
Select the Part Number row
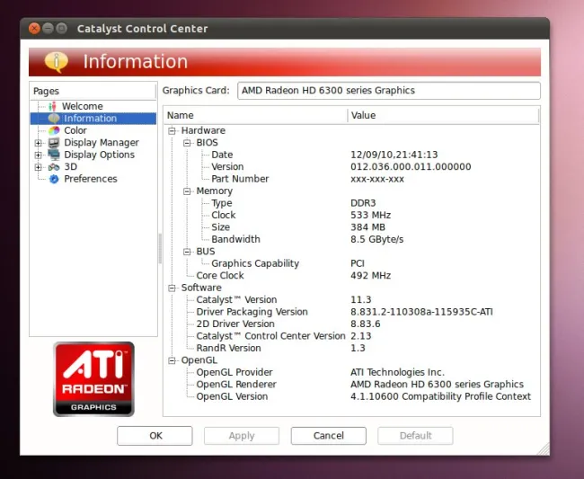tap(351, 179)
